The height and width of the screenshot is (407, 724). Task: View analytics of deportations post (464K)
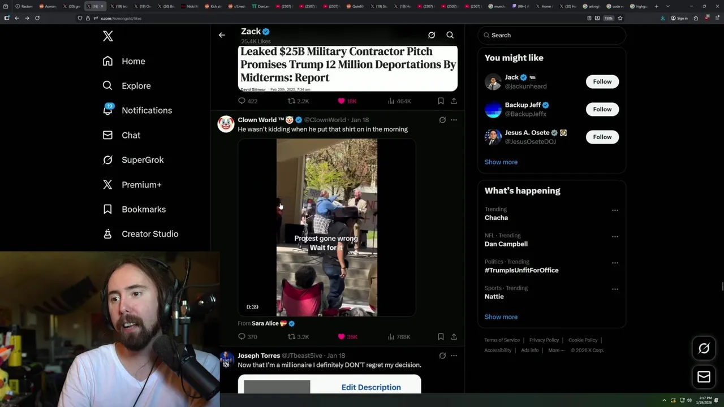(399, 101)
